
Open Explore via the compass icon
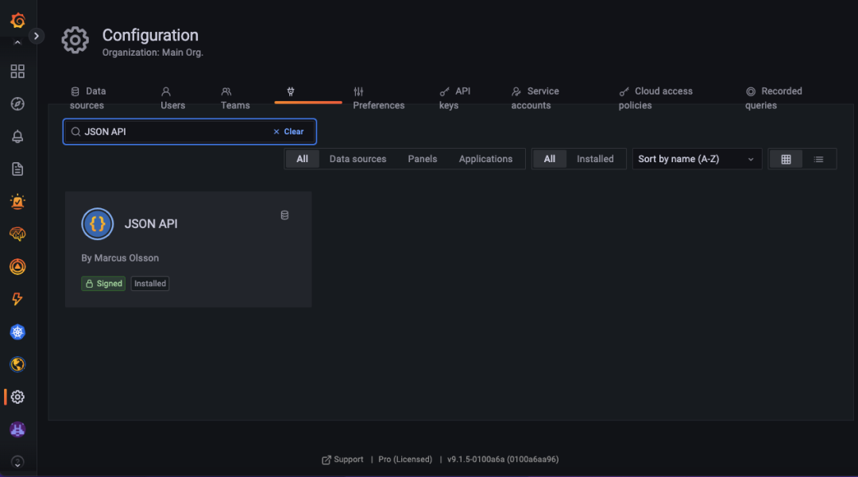coord(17,104)
